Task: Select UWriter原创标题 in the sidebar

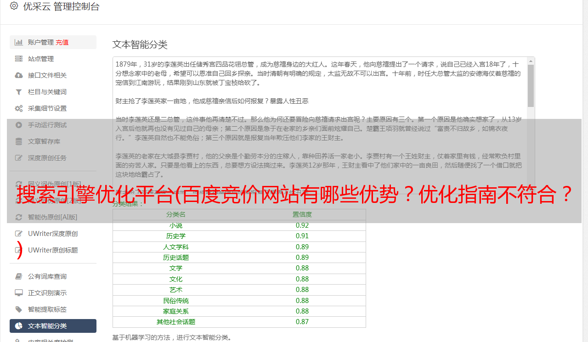Action: (x=53, y=250)
